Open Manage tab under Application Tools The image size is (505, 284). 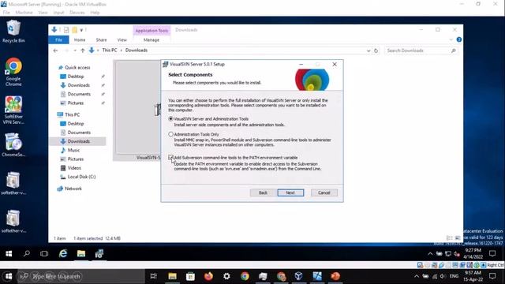point(151,40)
